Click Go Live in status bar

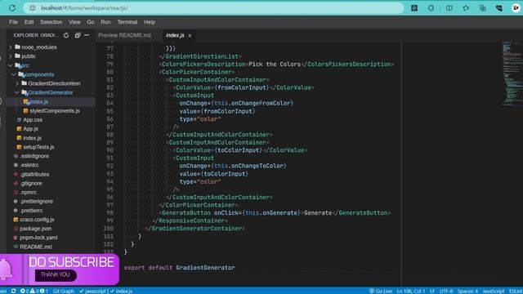click(x=381, y=291)
